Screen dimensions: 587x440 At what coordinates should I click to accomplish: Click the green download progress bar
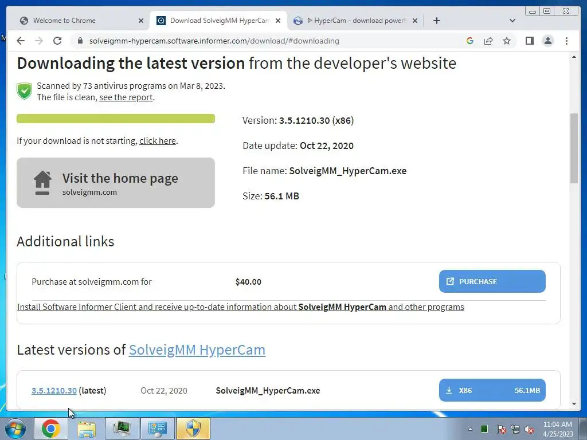116,119
